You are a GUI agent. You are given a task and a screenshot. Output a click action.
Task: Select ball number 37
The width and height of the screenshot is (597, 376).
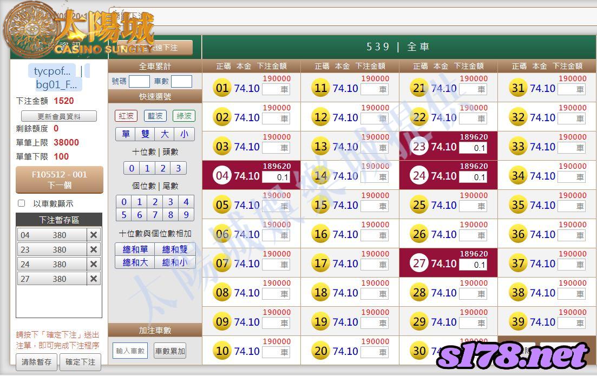click(x=518, y=263)
